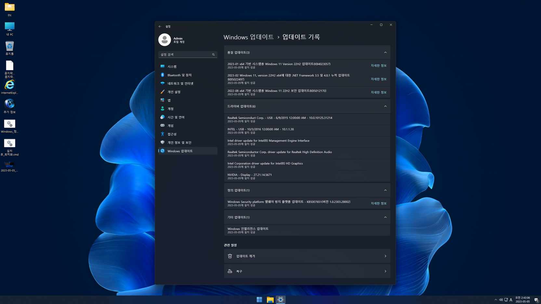541x304 pixels.
Task: Select the Realtek High Definition Audio entry
Action: (307, 153)
